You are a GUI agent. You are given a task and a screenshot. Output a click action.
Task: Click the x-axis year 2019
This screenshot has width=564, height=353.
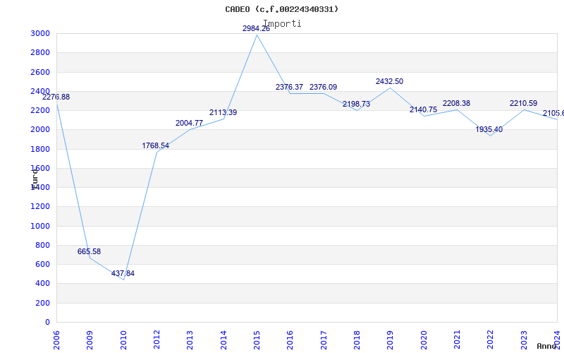pyautogui.click(x=391, y=340)
